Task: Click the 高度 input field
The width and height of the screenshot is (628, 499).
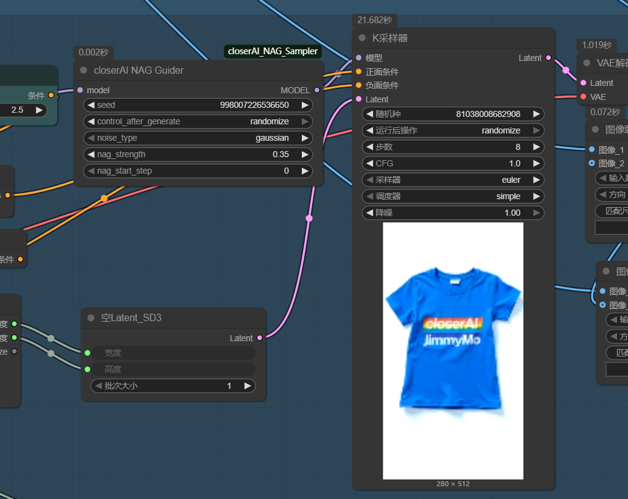Action: click(173, 369)
